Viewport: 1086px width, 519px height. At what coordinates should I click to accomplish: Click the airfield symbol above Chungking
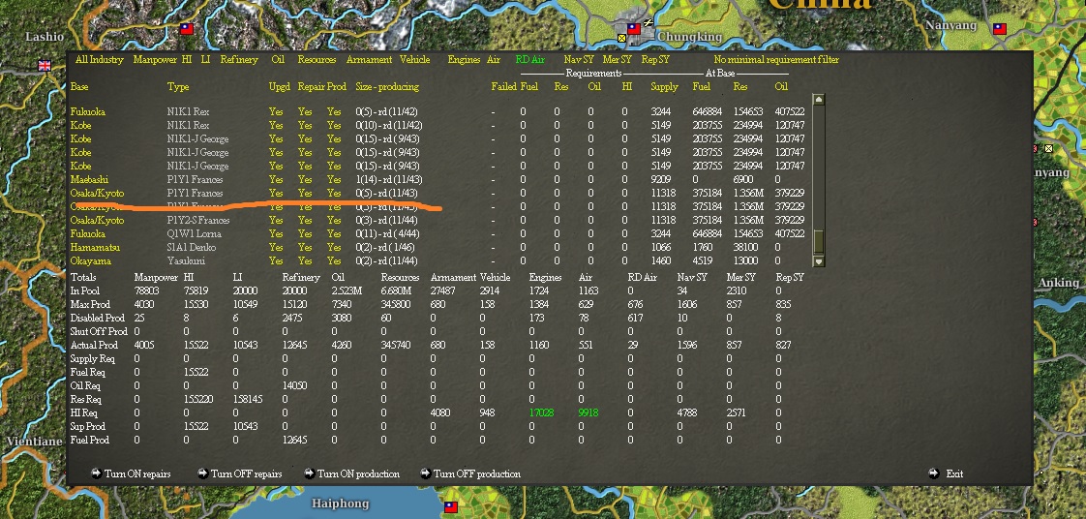point(649,22)
